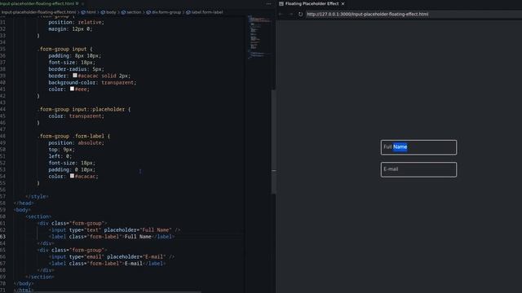Image resolution: width=522 pixels, height=293 pixels.
Task: Click the html breadcrumb item
Action: [89, 12]
